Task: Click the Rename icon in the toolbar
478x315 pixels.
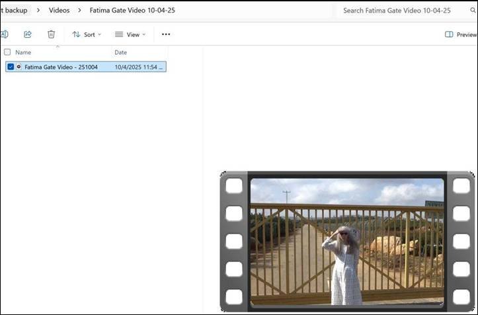Action: (4, 34)
